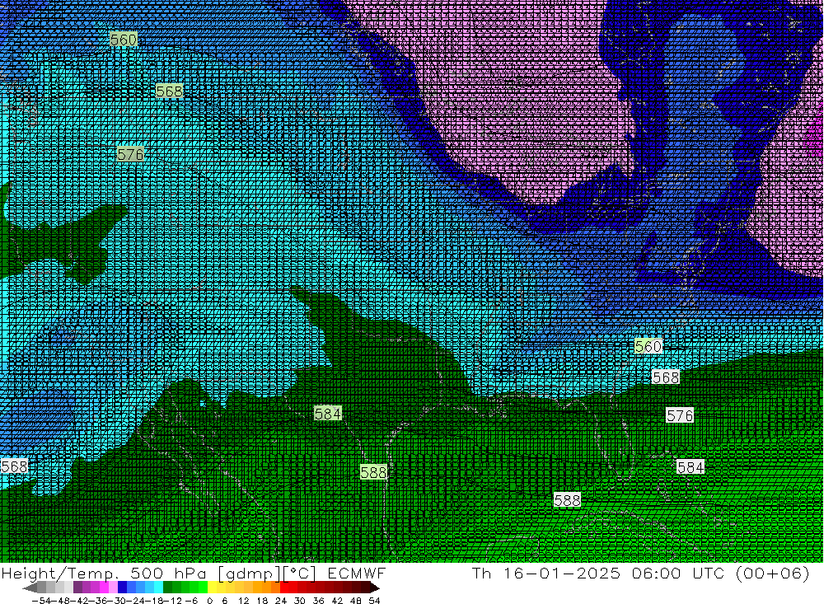Click the cyan colorbar swatch above -18
Image resolution: width=824 pixels, height=604 pixels.
(159, 587)
